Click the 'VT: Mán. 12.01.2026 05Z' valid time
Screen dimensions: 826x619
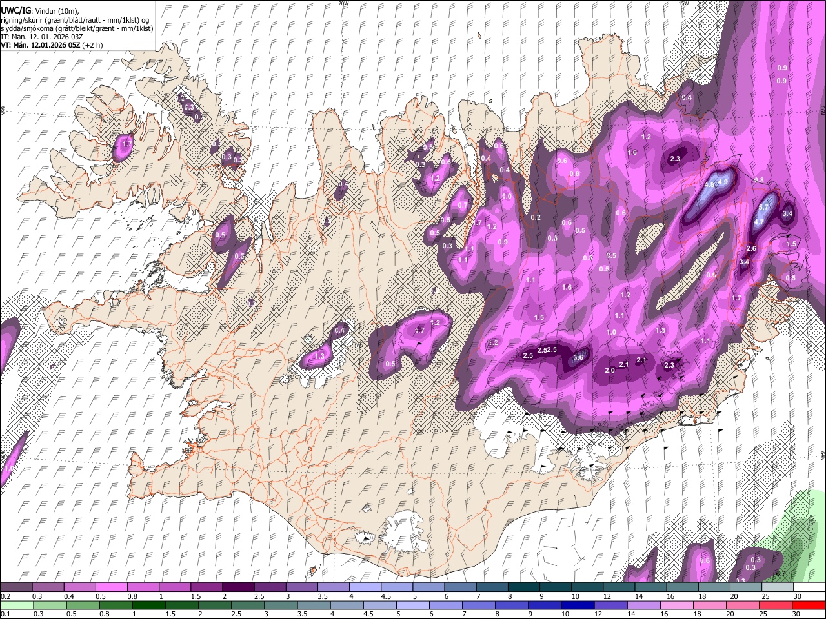tap(40, 45)
